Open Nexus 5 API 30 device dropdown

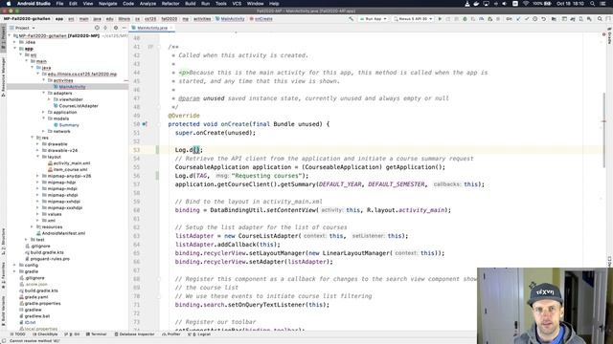coord(414,19)
